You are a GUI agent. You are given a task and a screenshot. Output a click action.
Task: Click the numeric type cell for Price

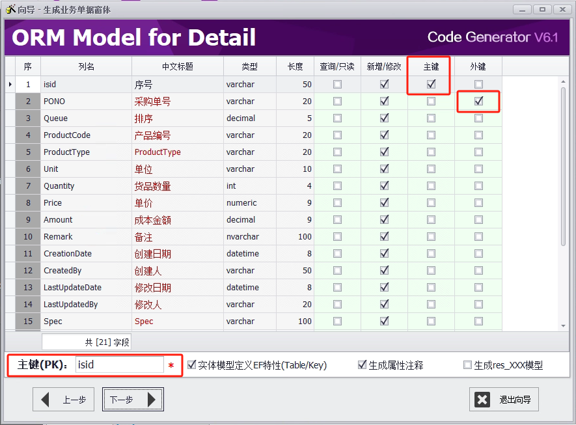[250, 203]
